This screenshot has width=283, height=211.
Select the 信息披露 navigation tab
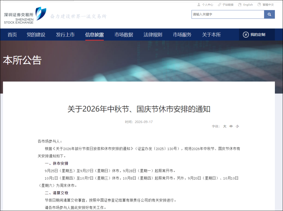(94, 35)
